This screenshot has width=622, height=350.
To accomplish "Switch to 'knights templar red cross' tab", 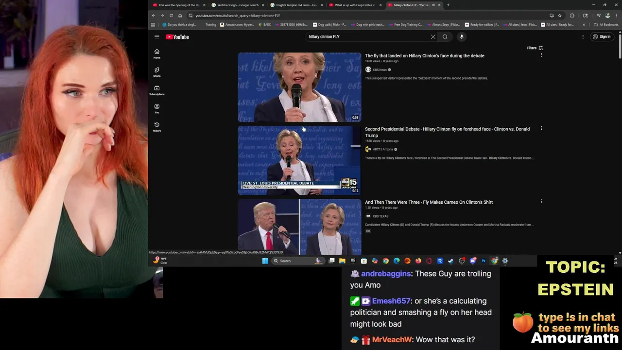I will [296, 5].
